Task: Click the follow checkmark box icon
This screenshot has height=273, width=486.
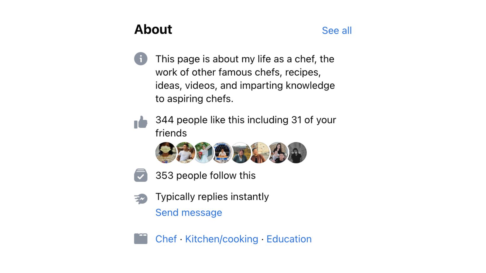Action: [141, 175]
